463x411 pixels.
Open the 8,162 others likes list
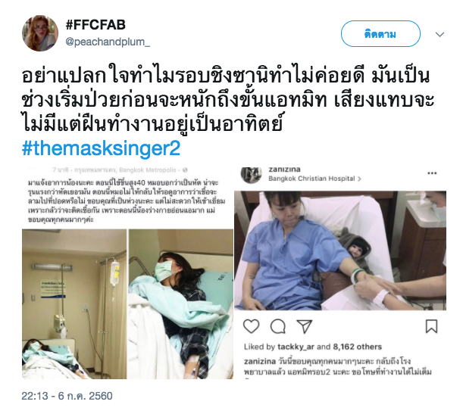click(357, 347)
